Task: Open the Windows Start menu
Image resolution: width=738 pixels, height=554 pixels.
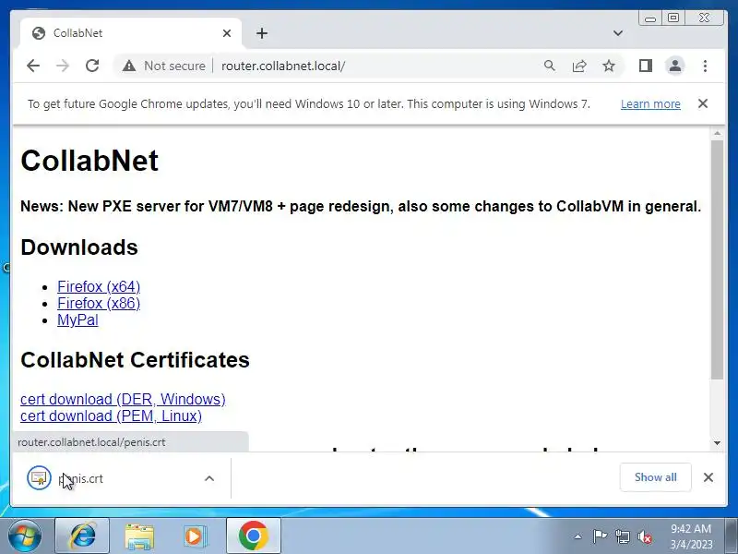Action: tap(23, 536)
